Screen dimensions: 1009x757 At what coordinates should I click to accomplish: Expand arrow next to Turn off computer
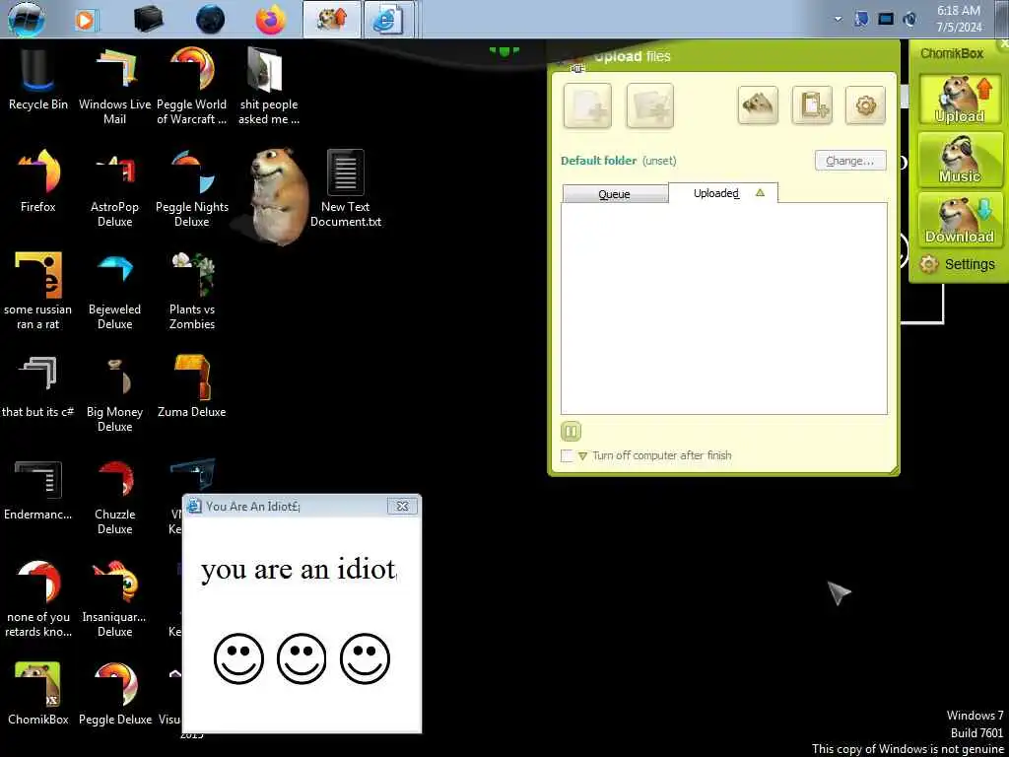pyautogui.click(x=583, y=455)
